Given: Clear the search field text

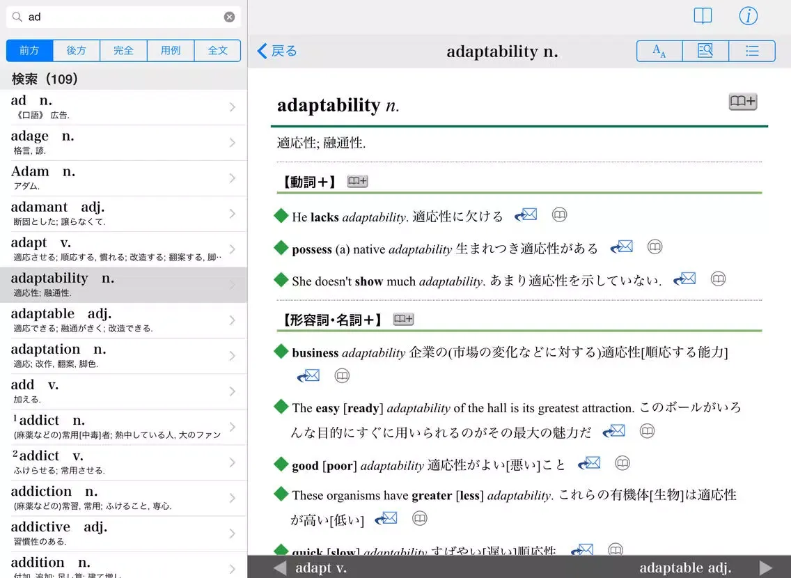Looking at the screenshot, I should [229, 17].
